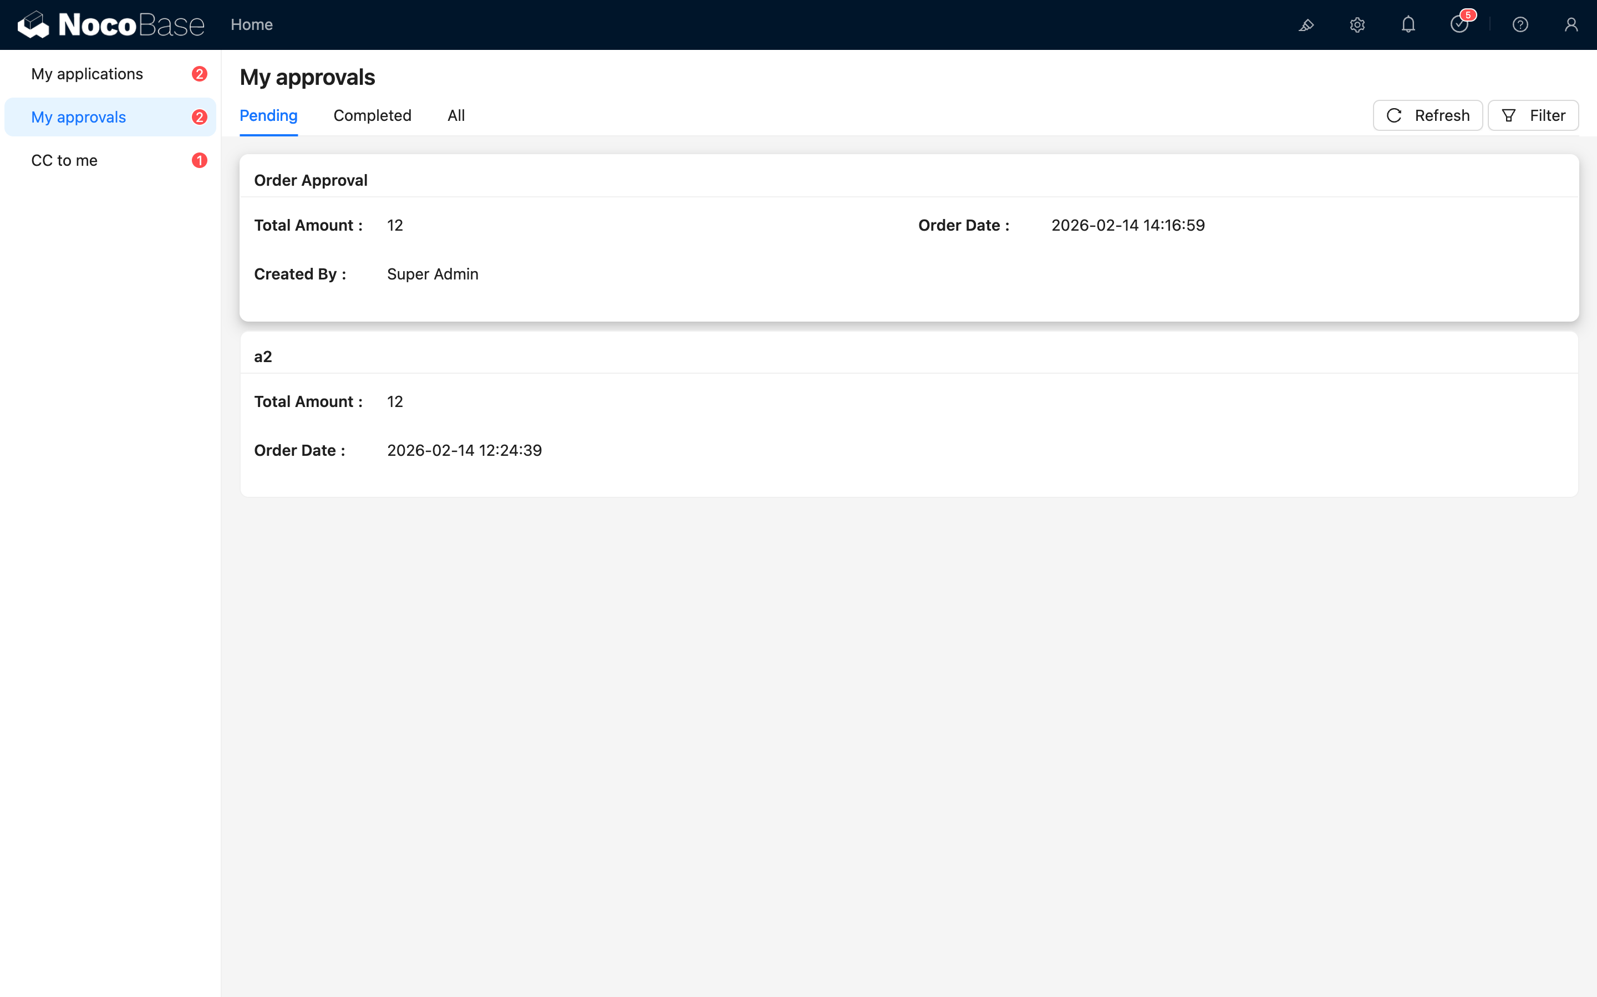This screenshot has width=1597, height=997.
Task: Open the Order Approval pending card
Action: click(909, 237)
